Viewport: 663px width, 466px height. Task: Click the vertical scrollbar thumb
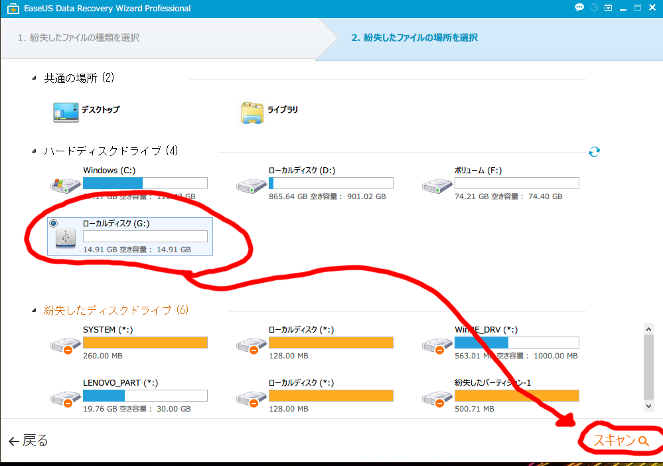[x=648, y=367]
